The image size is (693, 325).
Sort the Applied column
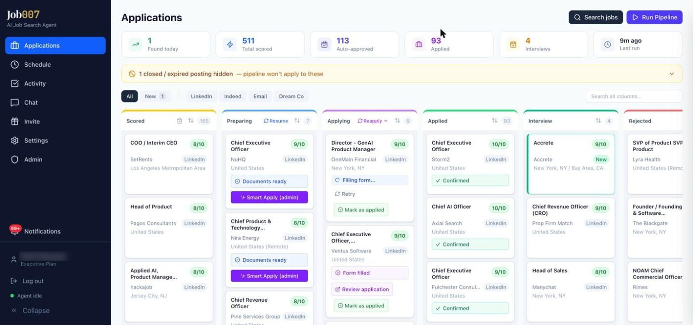[x=495, y=121]
